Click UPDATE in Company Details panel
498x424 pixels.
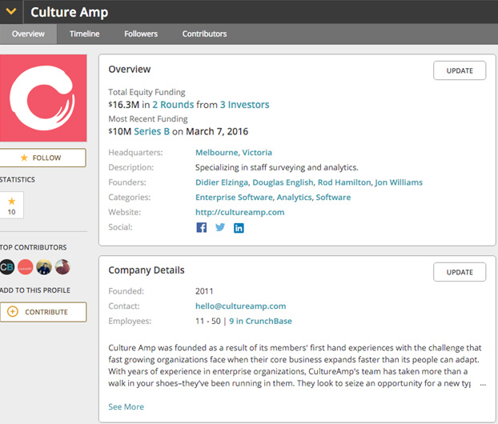tap(460, 272)
